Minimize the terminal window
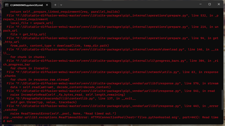 (x=200, y=4)
